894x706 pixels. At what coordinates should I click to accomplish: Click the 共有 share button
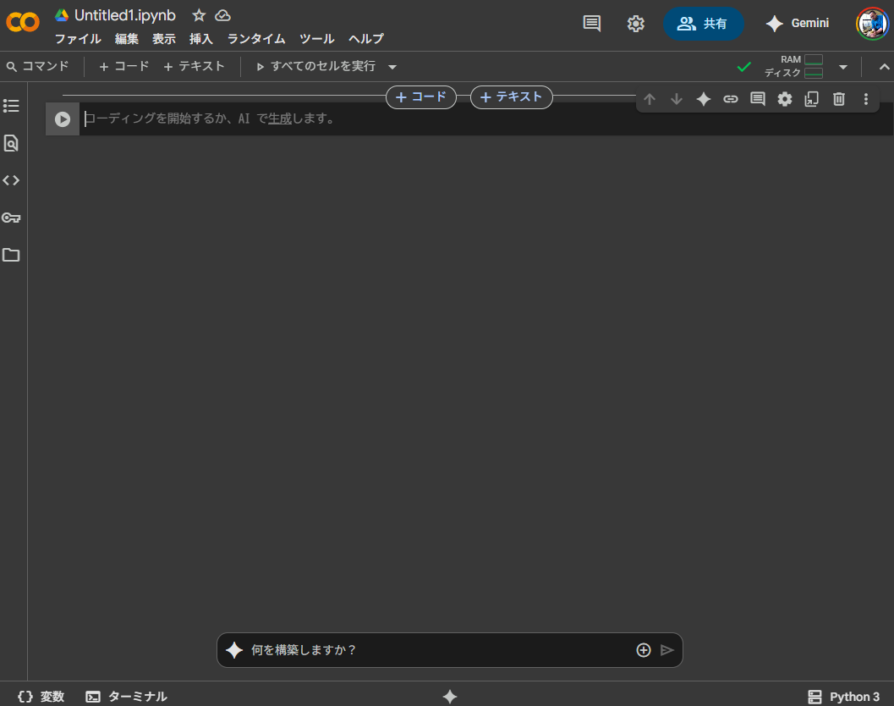pyautogui.click(x=703, y=24)
